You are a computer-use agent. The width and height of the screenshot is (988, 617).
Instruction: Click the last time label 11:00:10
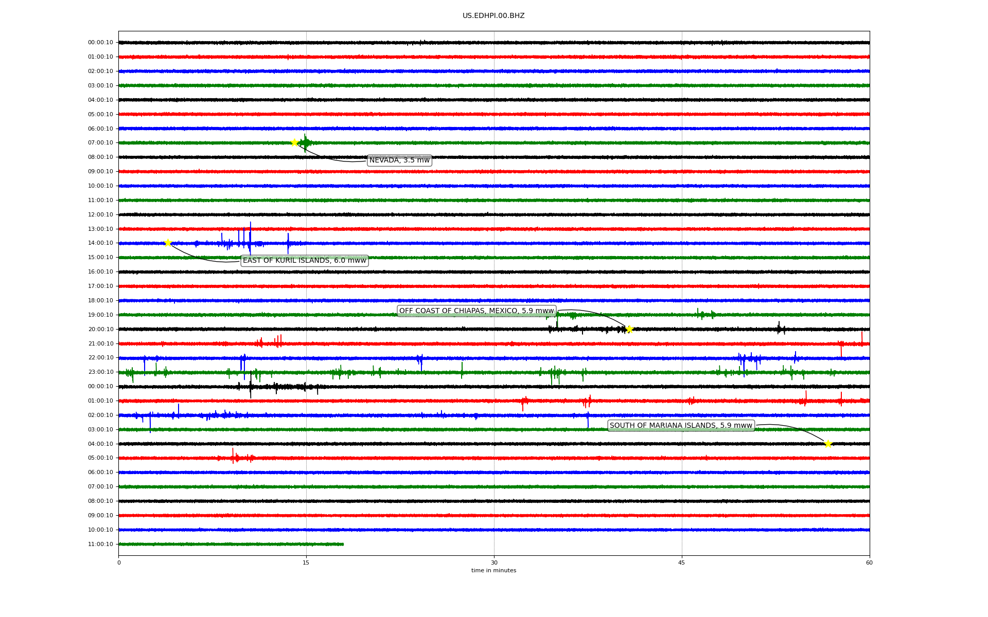point(100,545)
